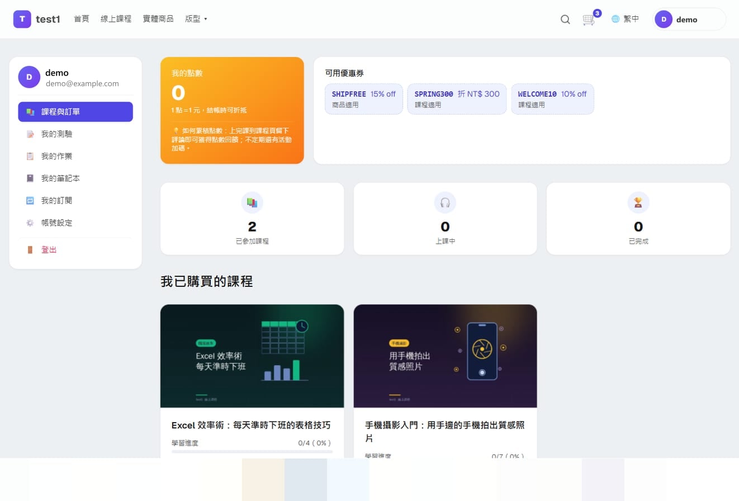Select 我的作業 menu label
Image resolution: width=739 pixels, height=501 pixels.
56,156
